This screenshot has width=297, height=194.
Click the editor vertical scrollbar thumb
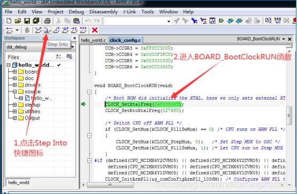(x=289, y=116)
